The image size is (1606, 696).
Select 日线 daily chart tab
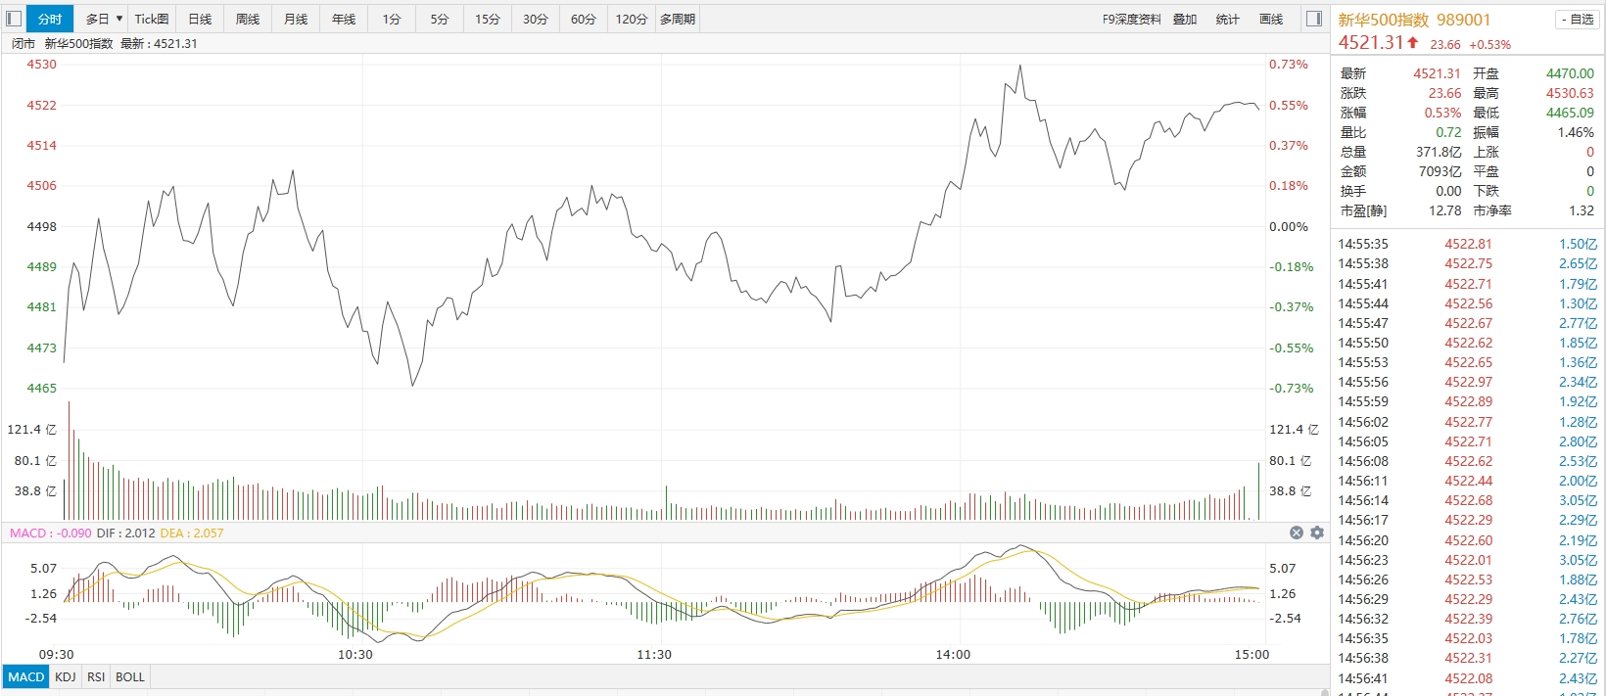coord(200,19)
